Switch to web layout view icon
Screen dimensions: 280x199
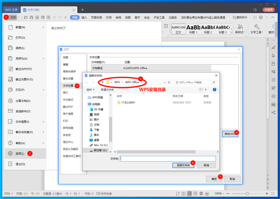(201, 194)
